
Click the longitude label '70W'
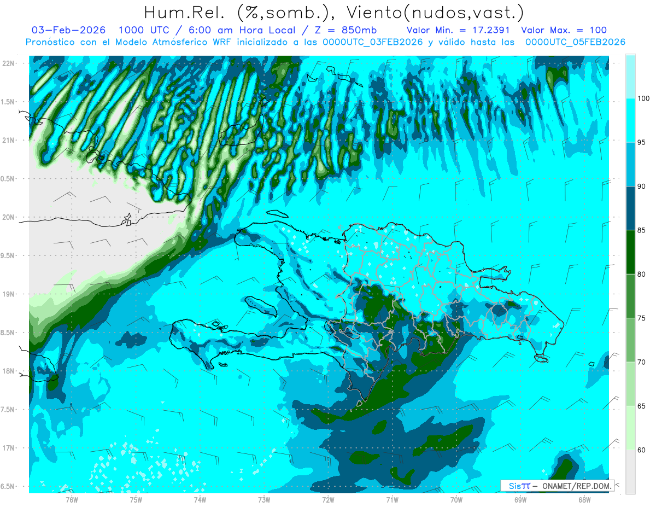(x=456, y=499)
